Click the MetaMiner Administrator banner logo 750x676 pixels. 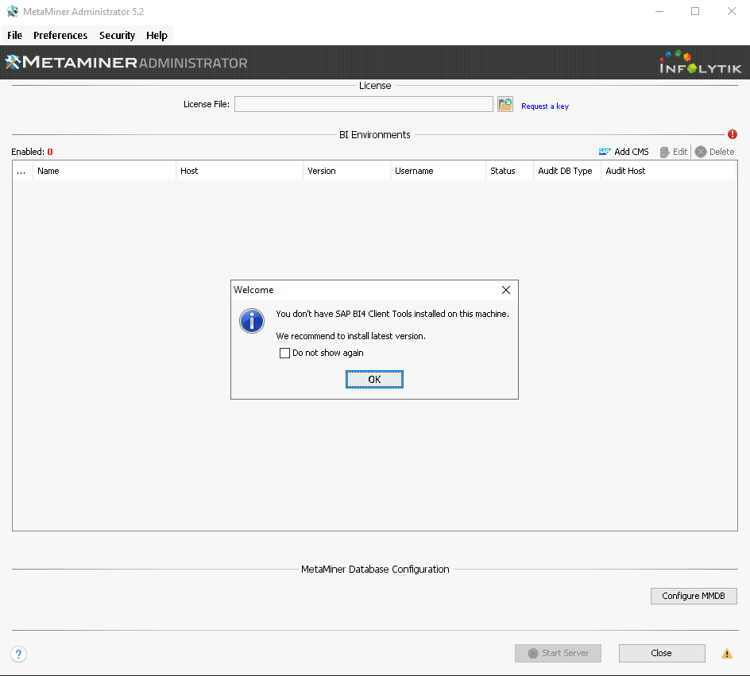coord(126,63)
